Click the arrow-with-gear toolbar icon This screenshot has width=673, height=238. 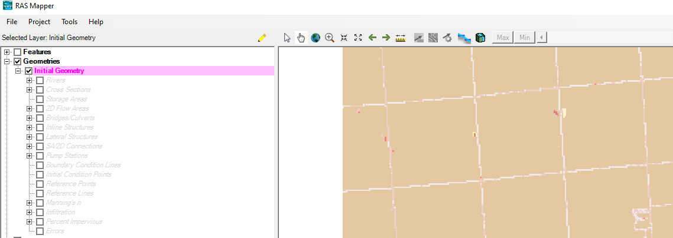(x=447, y=38)
